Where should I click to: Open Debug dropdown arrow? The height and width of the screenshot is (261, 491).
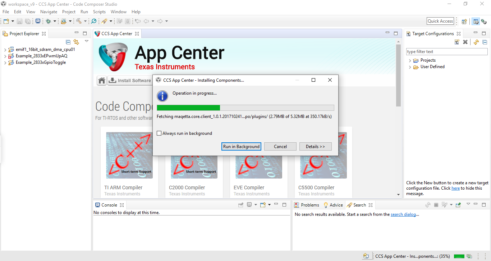(55, 21)
